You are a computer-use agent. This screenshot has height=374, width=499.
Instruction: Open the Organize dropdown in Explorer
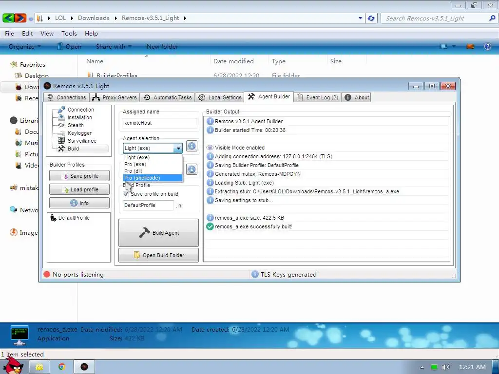tap(25, 46)
